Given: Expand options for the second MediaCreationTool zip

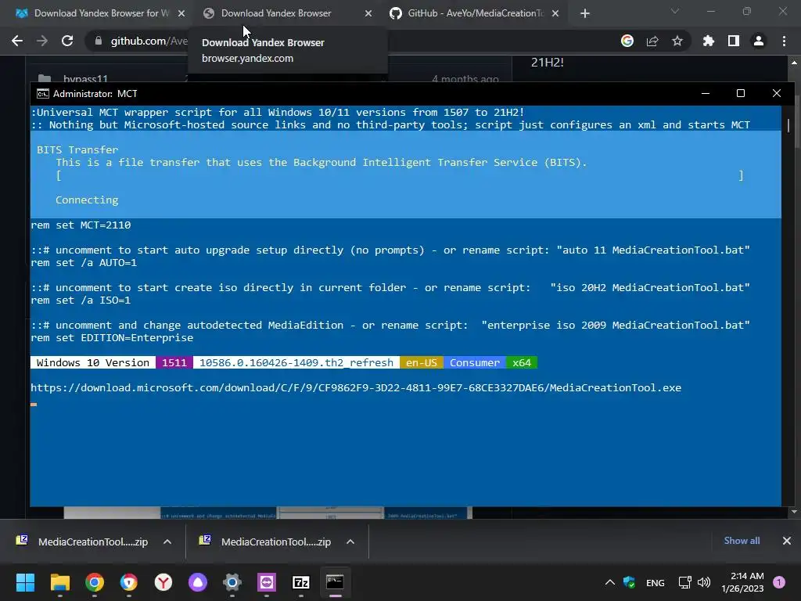Looking at the screenshot, I should tap(350, 542).
